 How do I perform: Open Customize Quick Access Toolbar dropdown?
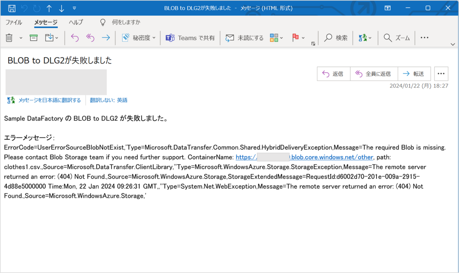tap(74, 8)
